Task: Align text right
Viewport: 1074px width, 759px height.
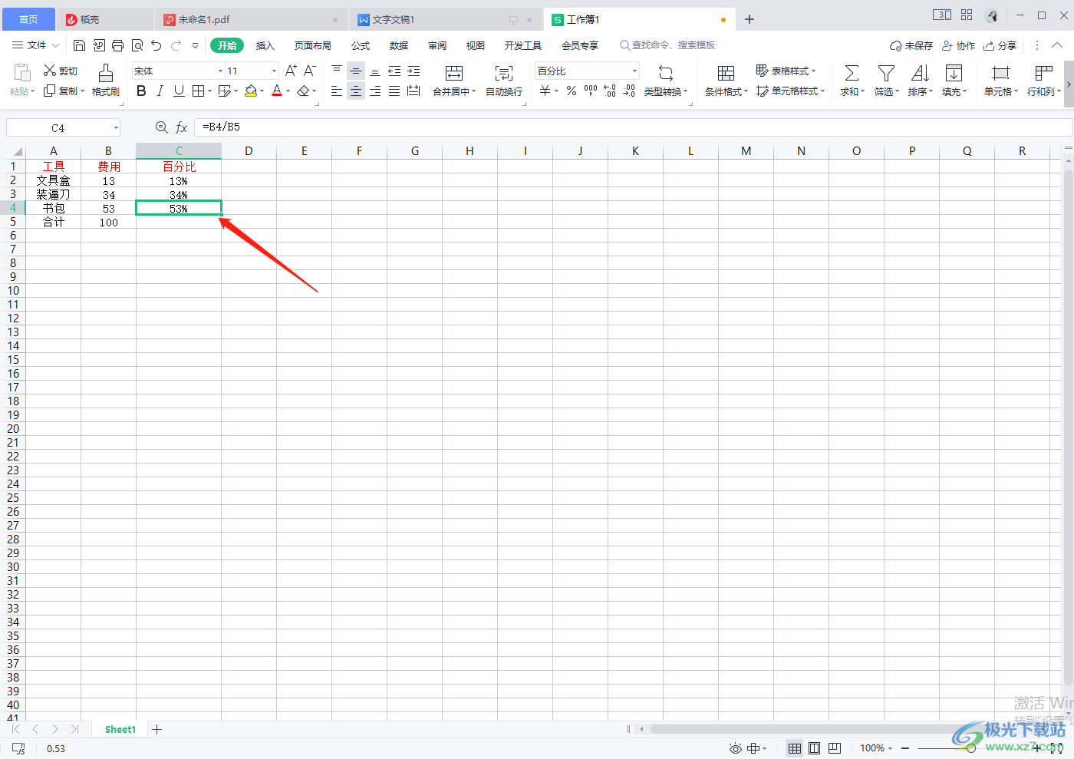Action: coord(375,91)
